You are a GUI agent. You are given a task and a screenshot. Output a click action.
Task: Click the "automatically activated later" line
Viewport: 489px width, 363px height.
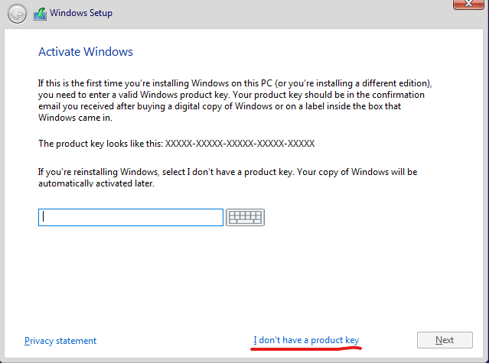point(96,184)
